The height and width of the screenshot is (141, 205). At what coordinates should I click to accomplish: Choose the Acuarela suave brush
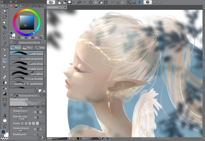[27, 69]
